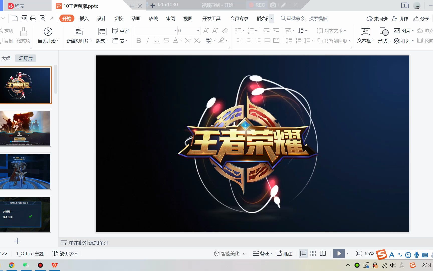This screenshot has height=271, width=433.
Task: Toggle Bold formatting
Action: coord(139,40)
